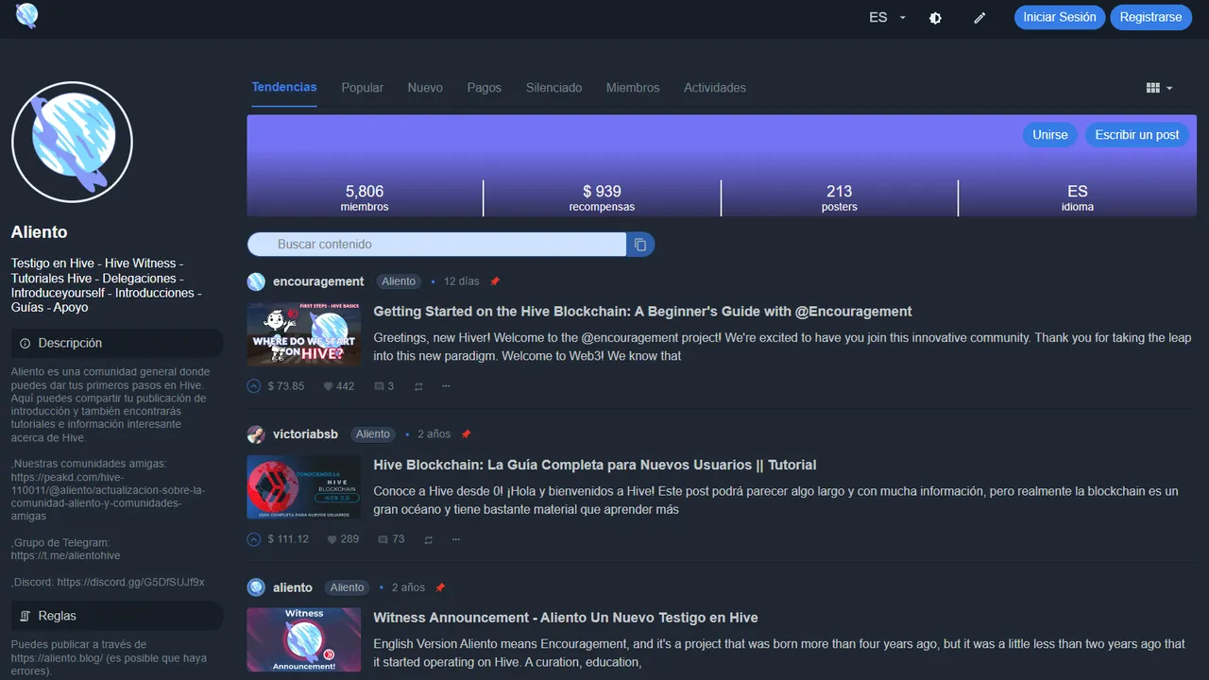This screenshot has height=680, width=1209.
Task: Open encouragement author avatar
Action: point(256,281)
